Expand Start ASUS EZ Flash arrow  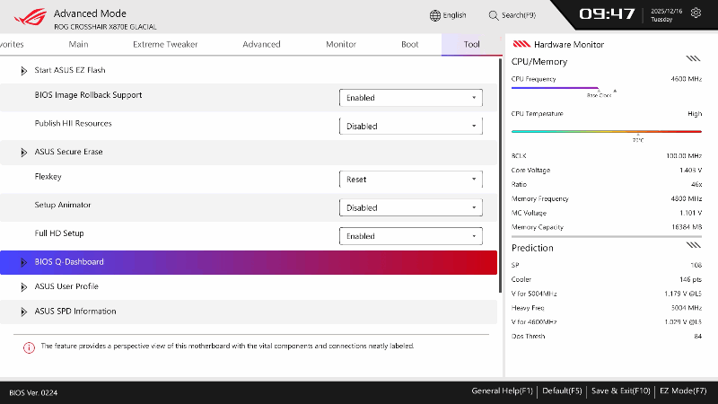(24, 71)
